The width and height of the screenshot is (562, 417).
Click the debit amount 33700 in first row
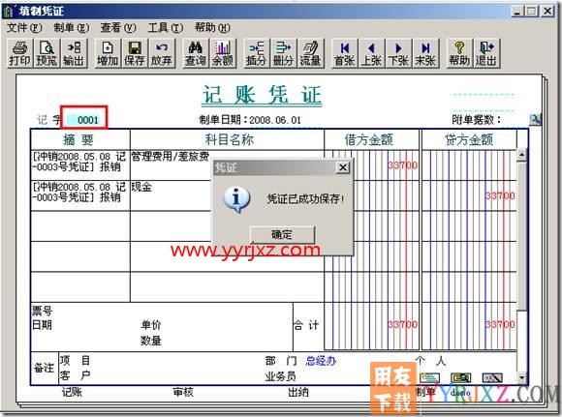click(402, 165)
